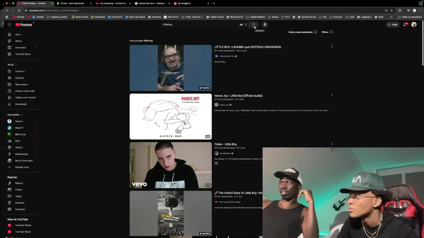Expand the Inscrições section chevron

coord(22,115)
